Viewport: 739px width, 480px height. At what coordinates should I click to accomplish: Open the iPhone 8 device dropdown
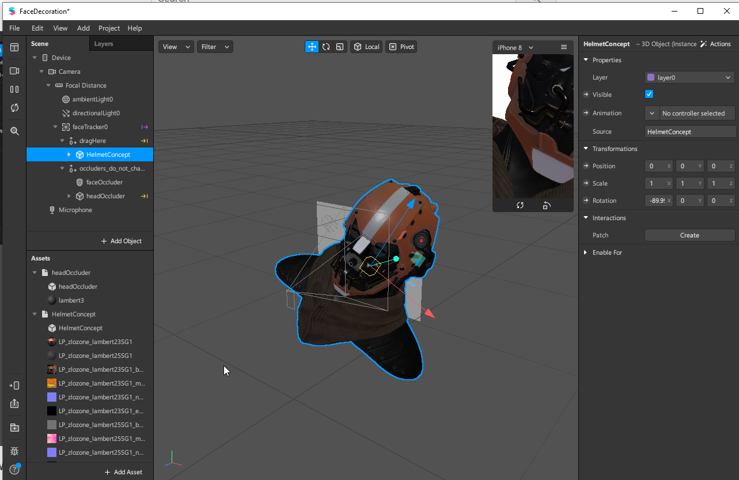pyautogui.click(x=516, y=47)
